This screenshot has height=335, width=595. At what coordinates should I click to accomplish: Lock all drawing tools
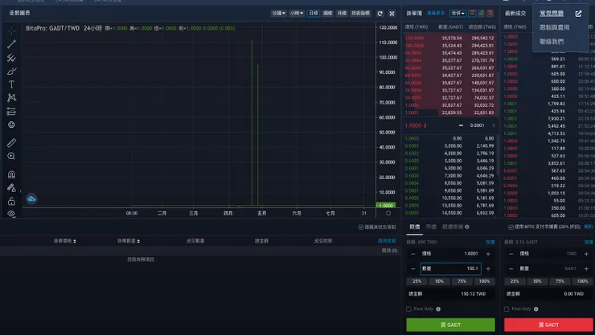click(11, 201)
